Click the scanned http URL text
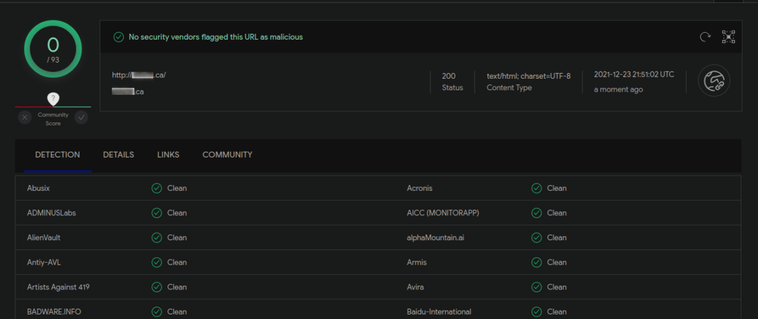Screen dimensions: 758x319 click(139, 75)
